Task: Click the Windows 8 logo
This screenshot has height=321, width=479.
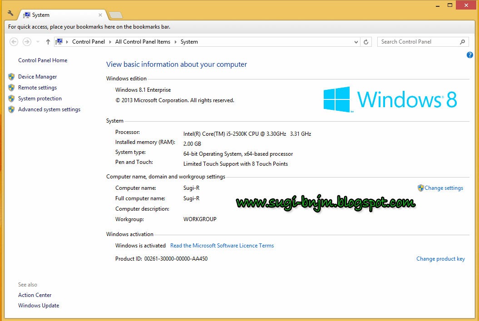Action: 390,99
